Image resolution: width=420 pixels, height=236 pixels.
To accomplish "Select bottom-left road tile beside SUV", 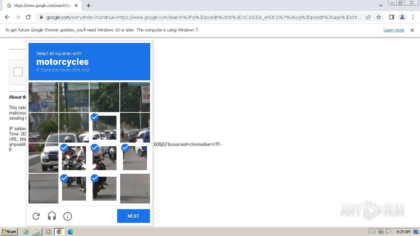I will pos(43,188).
